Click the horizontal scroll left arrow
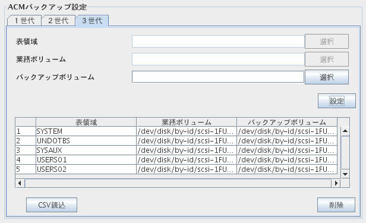 click(20, 183)
